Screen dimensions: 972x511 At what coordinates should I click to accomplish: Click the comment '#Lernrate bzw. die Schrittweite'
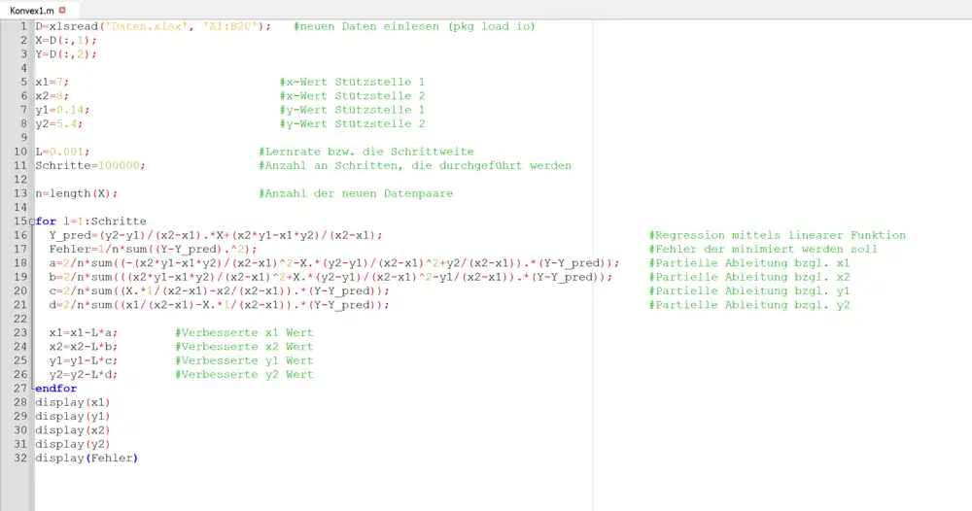(x=366, y=152)
